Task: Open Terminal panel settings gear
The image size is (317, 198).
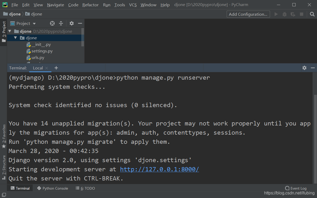Action: point(304,68)
